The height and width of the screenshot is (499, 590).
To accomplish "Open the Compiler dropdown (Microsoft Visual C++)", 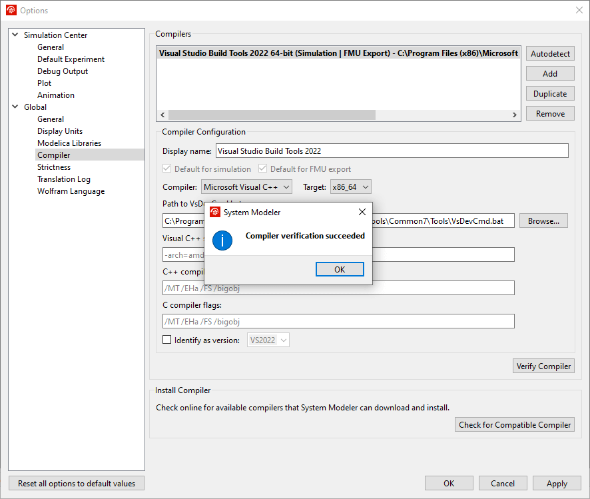I will coord(246,187).
